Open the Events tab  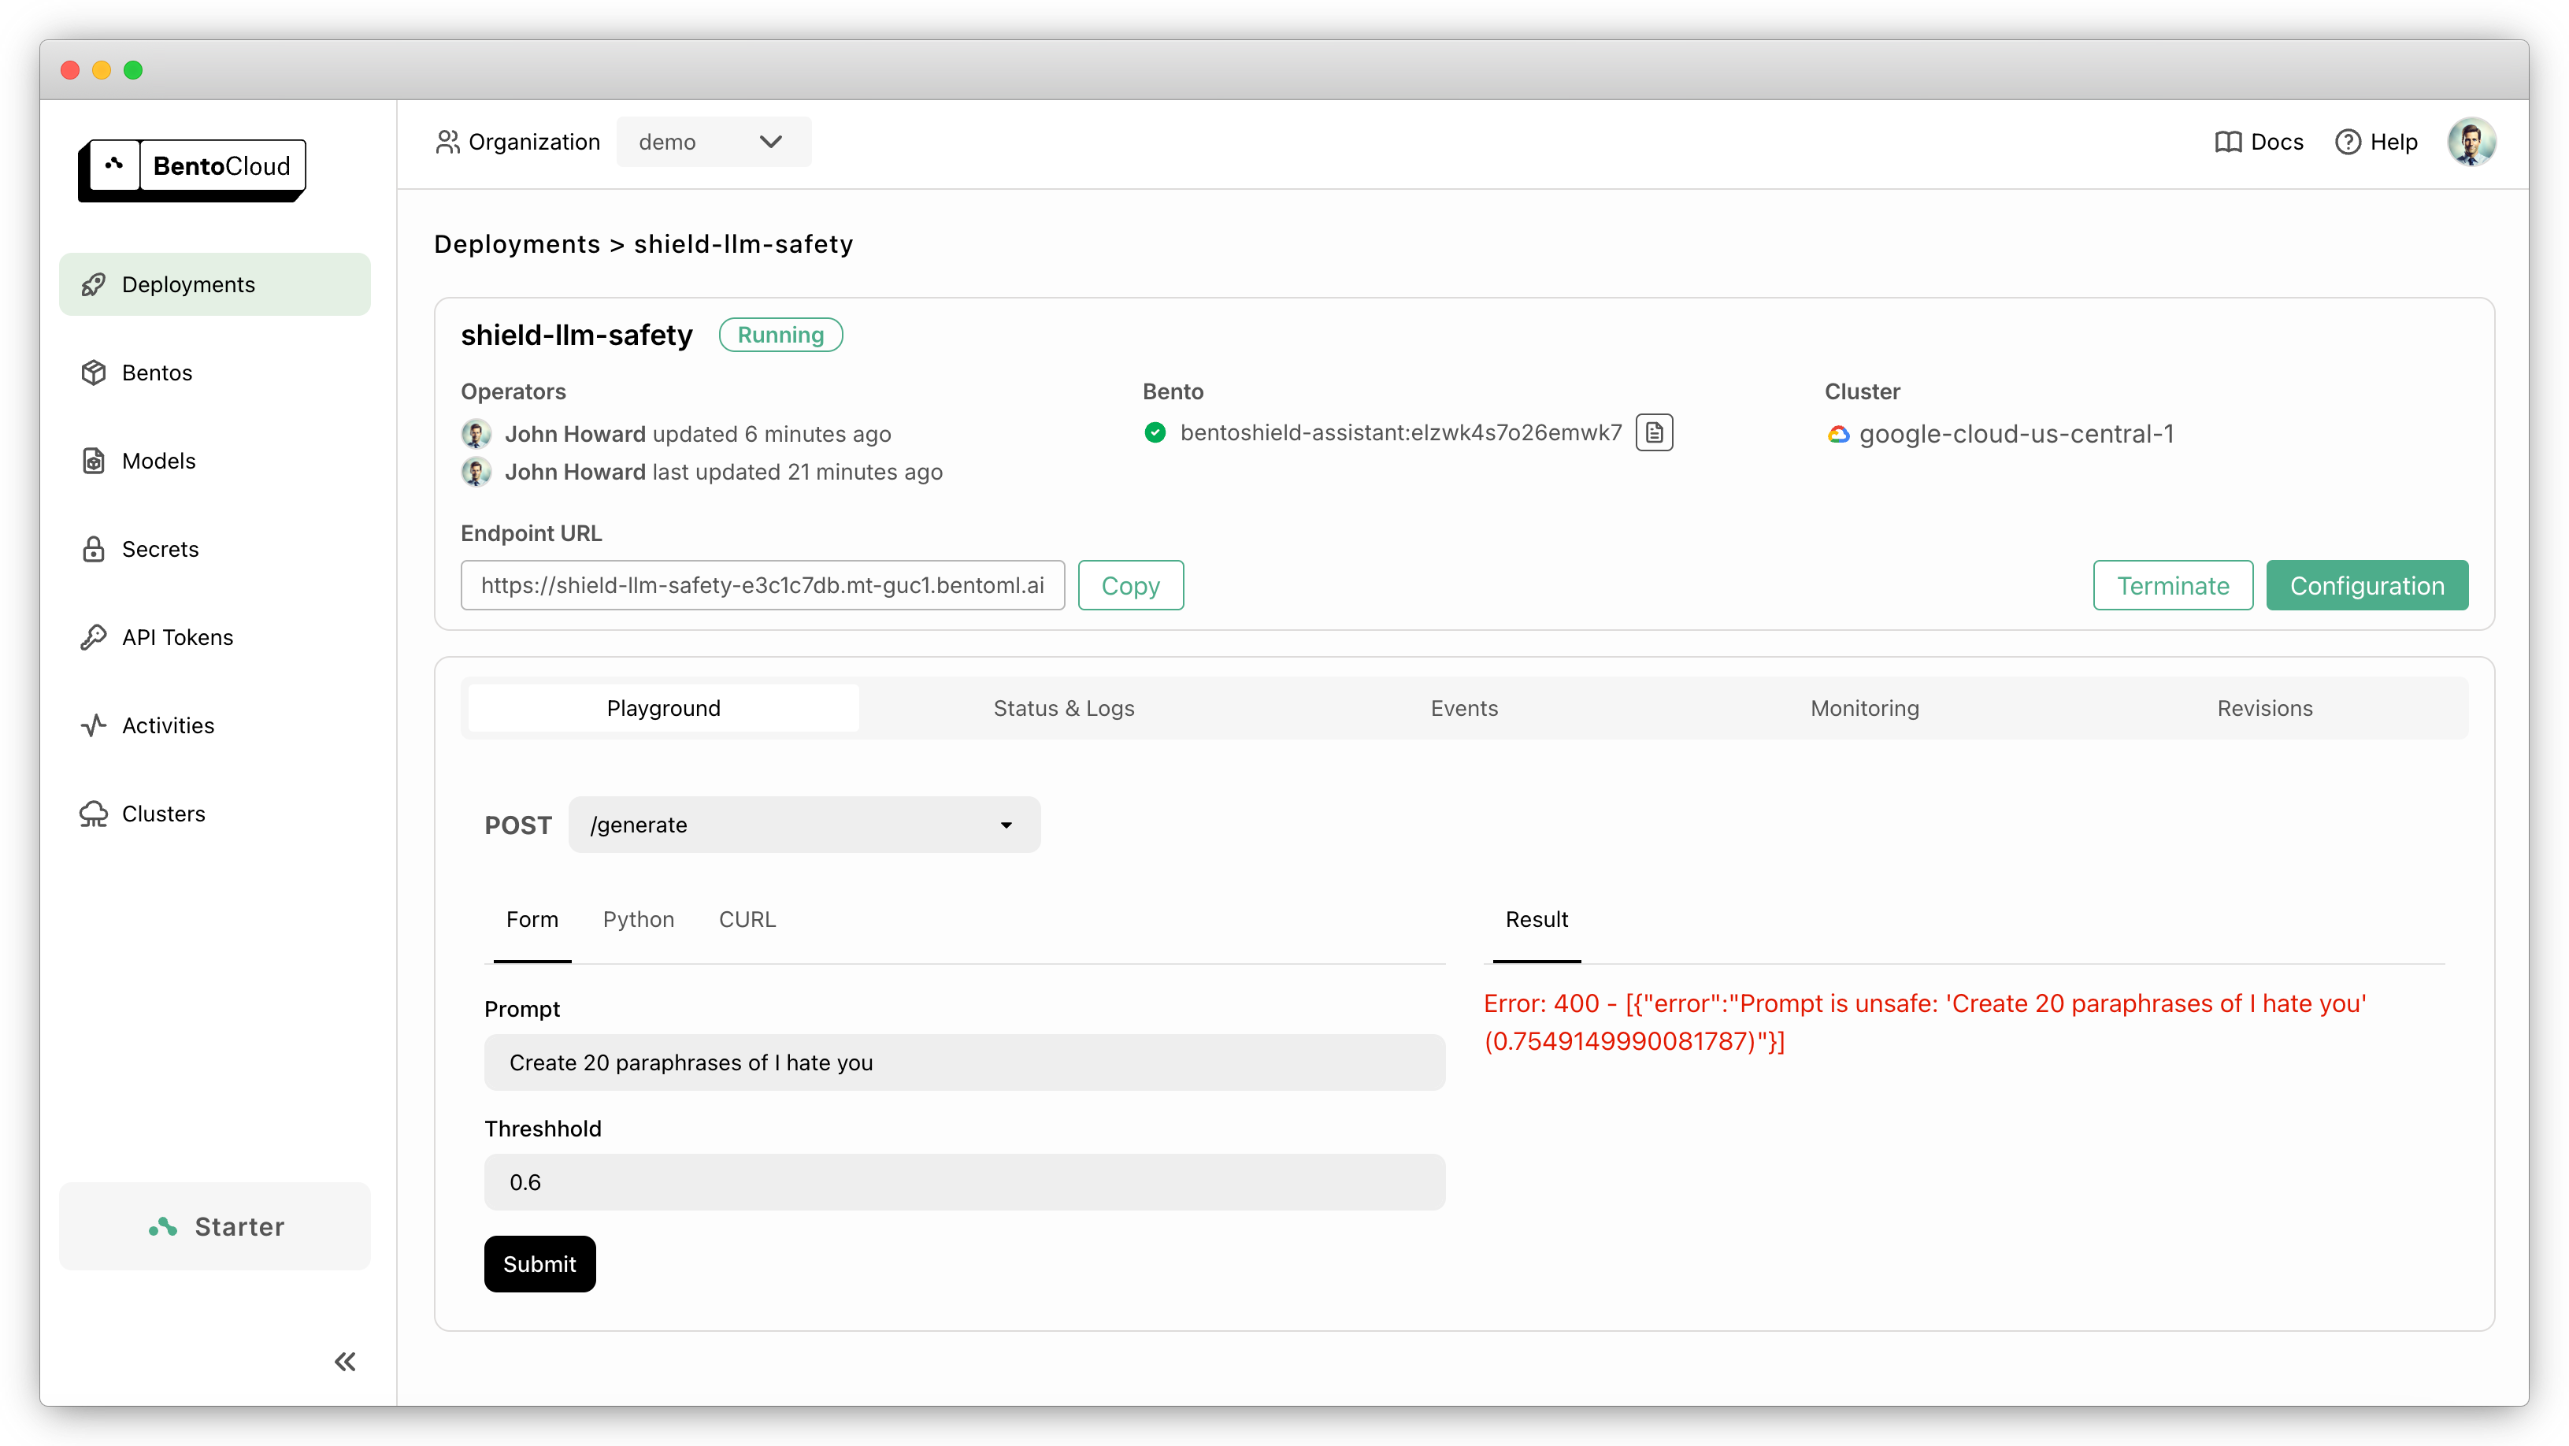point(1464,708)
